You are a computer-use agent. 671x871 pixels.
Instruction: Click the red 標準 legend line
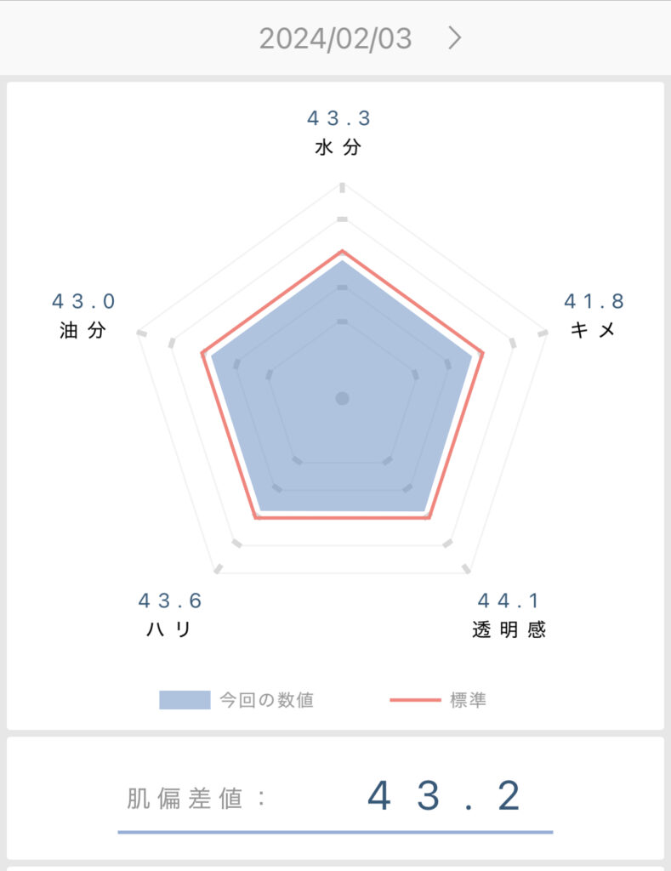(x=416, y=700)
